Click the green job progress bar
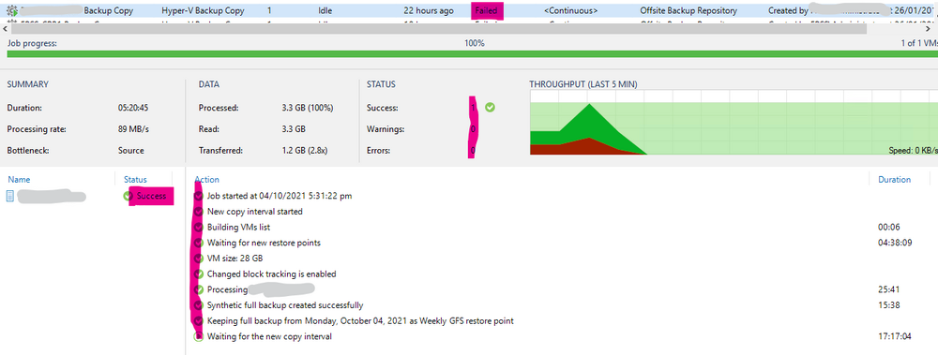The height and width of the screenshot is (355, 938). point(472,54)
